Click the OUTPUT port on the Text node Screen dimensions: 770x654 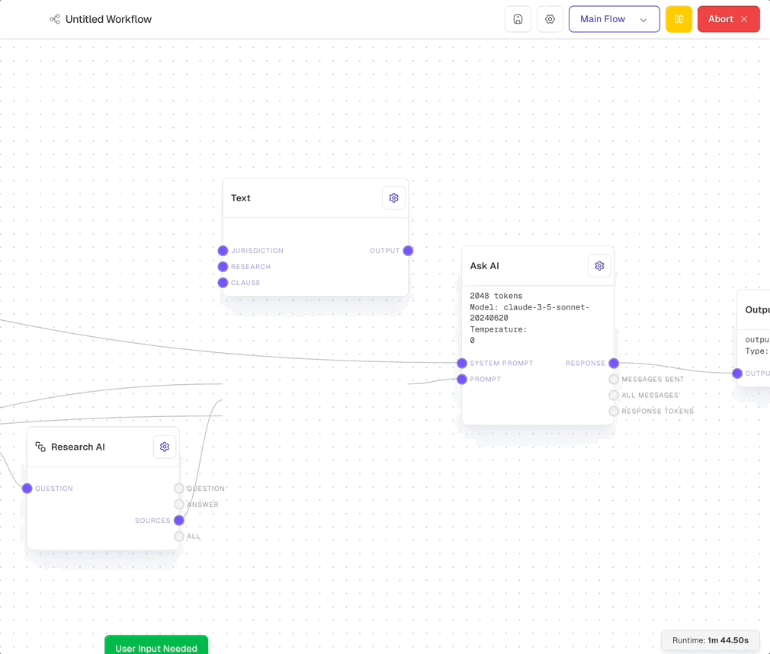407,250
